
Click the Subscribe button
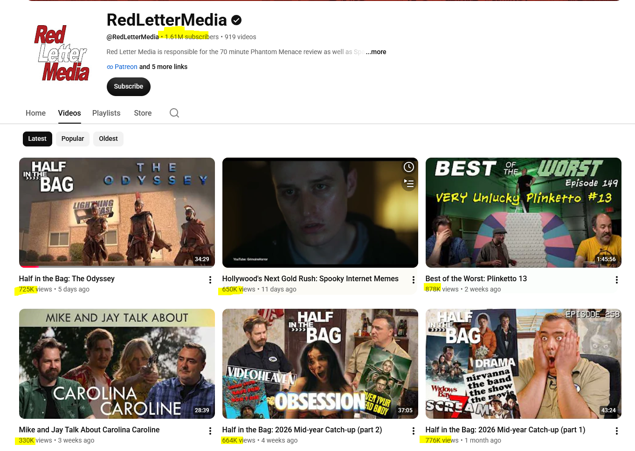pyautogui.click(x=129, y=87)
